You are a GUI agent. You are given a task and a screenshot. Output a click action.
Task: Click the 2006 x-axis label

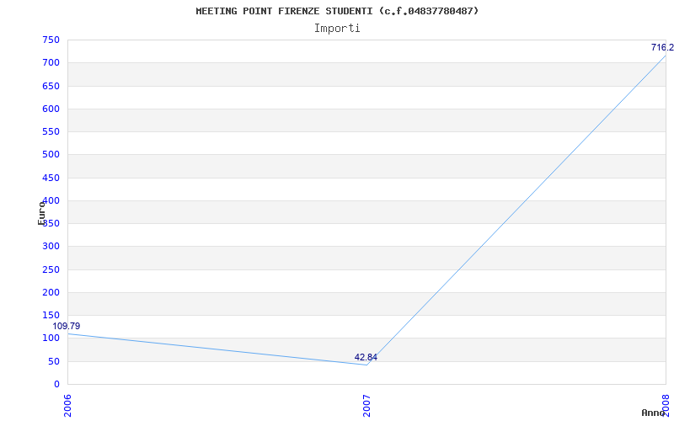coord(67,406)
